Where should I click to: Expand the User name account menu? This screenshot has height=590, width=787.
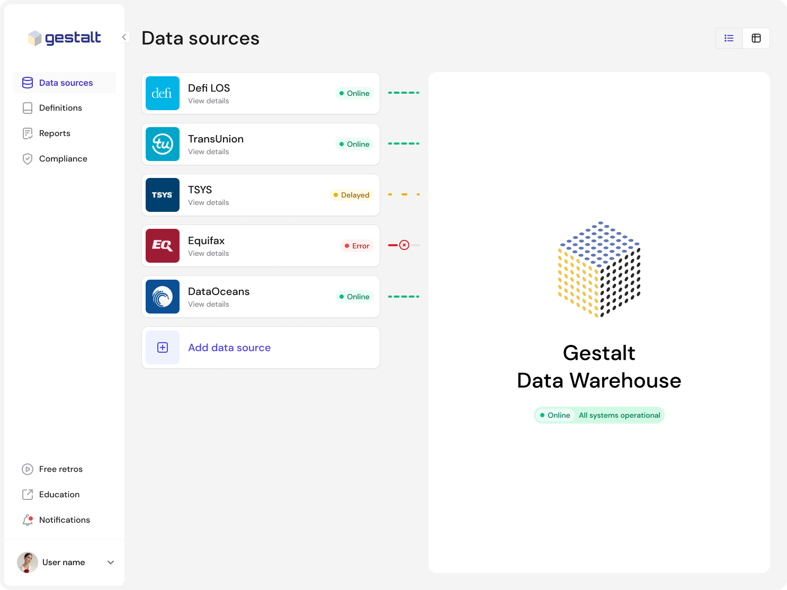(x=111, y=562)
